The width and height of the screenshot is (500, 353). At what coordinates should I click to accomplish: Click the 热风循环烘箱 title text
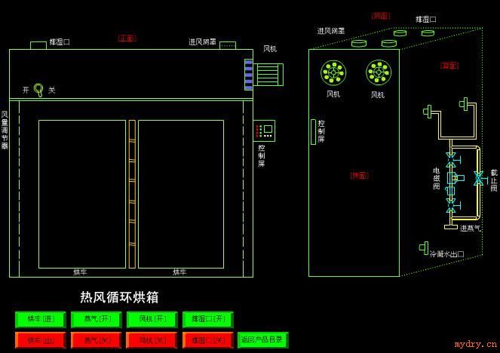[x=119, y=297]
